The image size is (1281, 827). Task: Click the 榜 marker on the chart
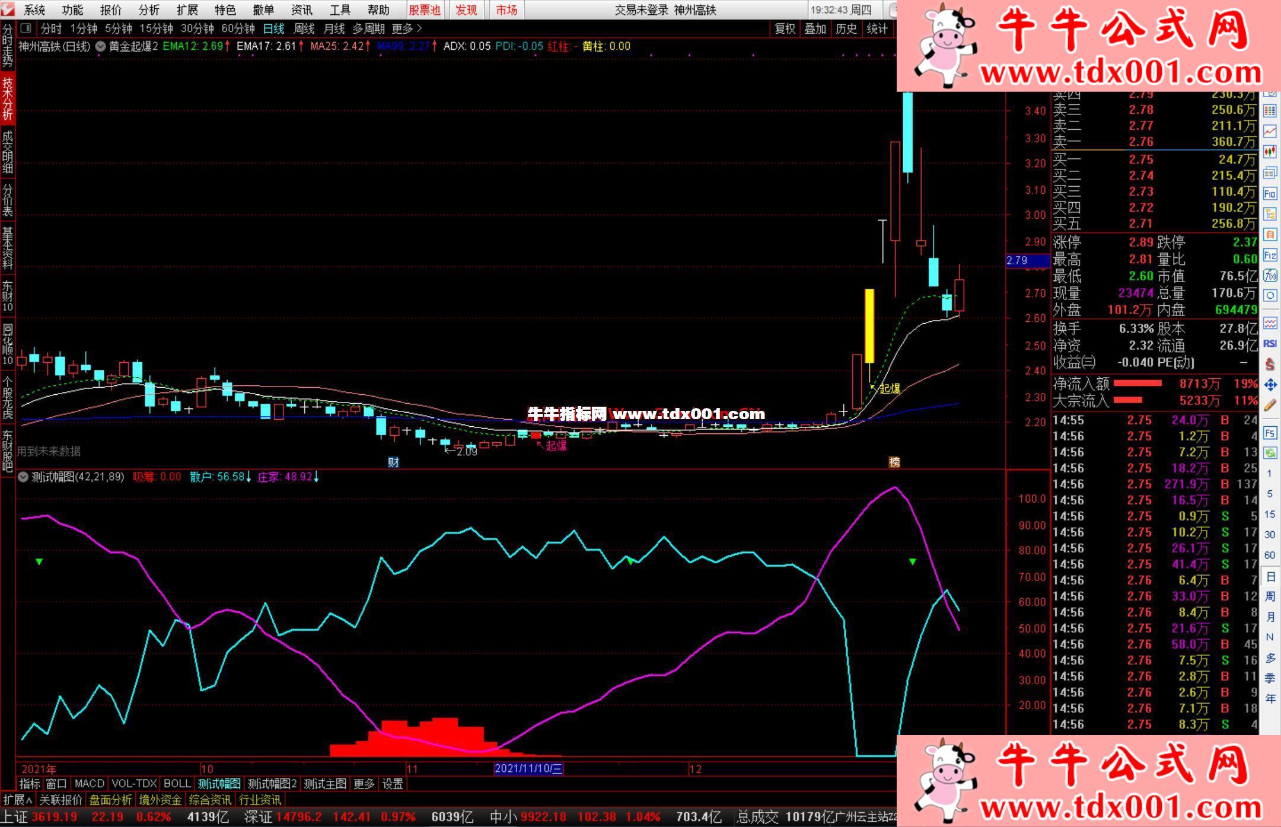coord(894,462)
